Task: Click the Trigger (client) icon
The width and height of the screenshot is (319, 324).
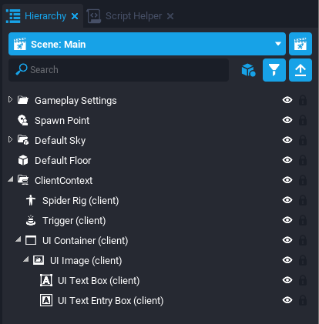Action: [31, 220]
